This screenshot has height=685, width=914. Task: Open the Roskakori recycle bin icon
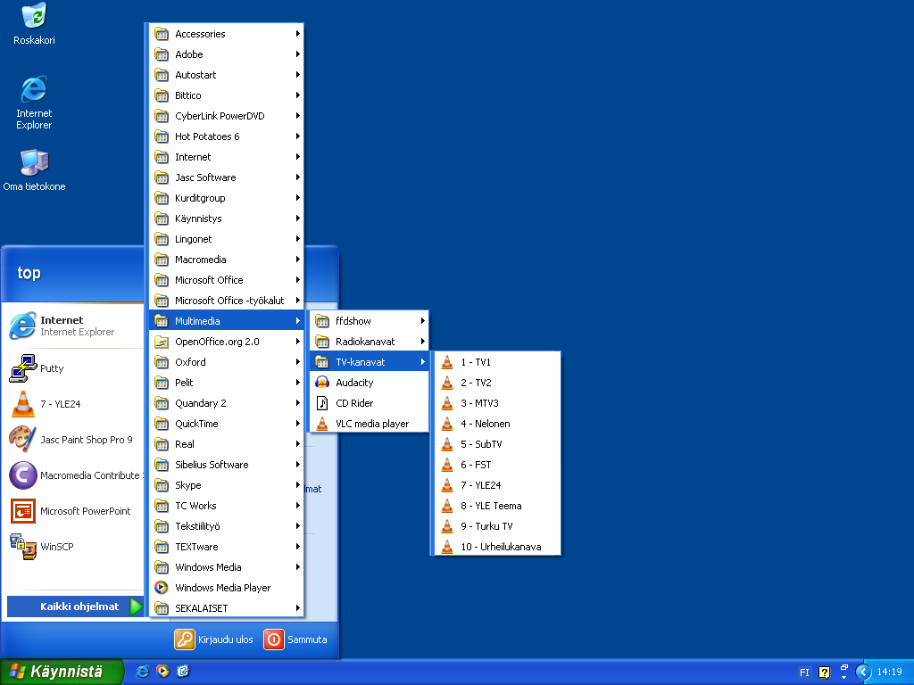click(x=34, y=23)
